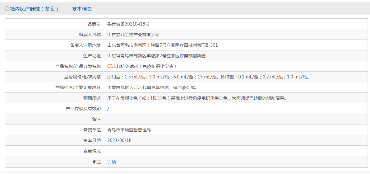Click the header title 境内医疗器械（备案）——基本信息
Viewport: 370px width, 174px height.
[51, 9]
